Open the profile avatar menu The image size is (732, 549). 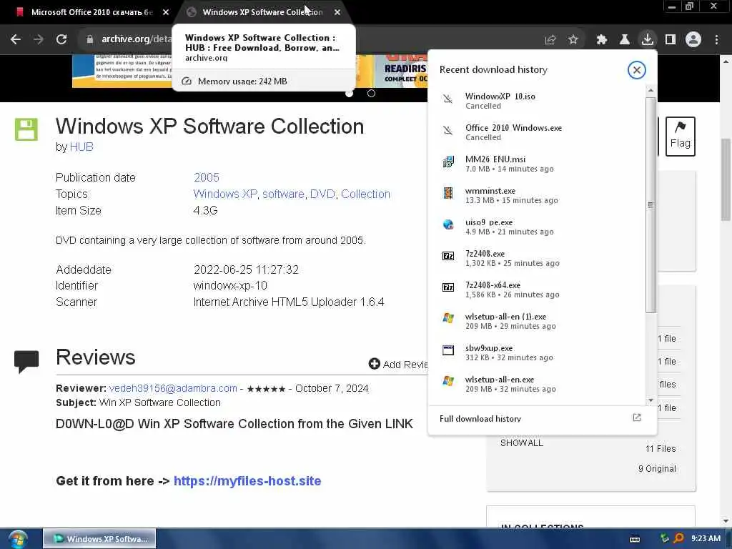(x=693, y=40)
